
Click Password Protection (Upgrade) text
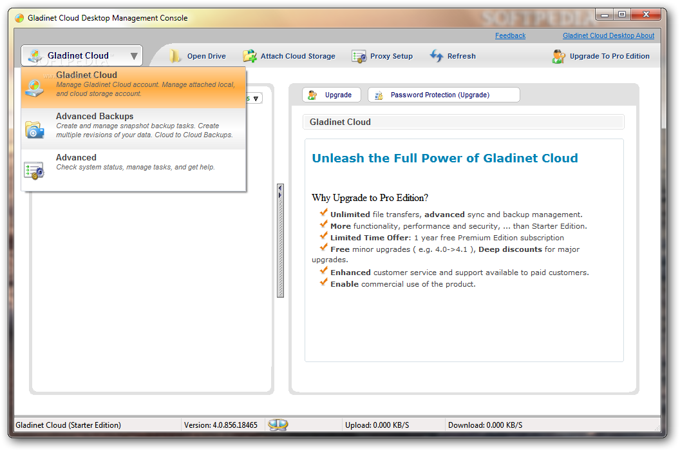coord(440,95)
